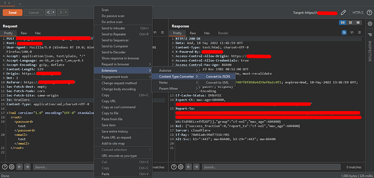Open gear settings in Request search bar

[x=12, y=167]
